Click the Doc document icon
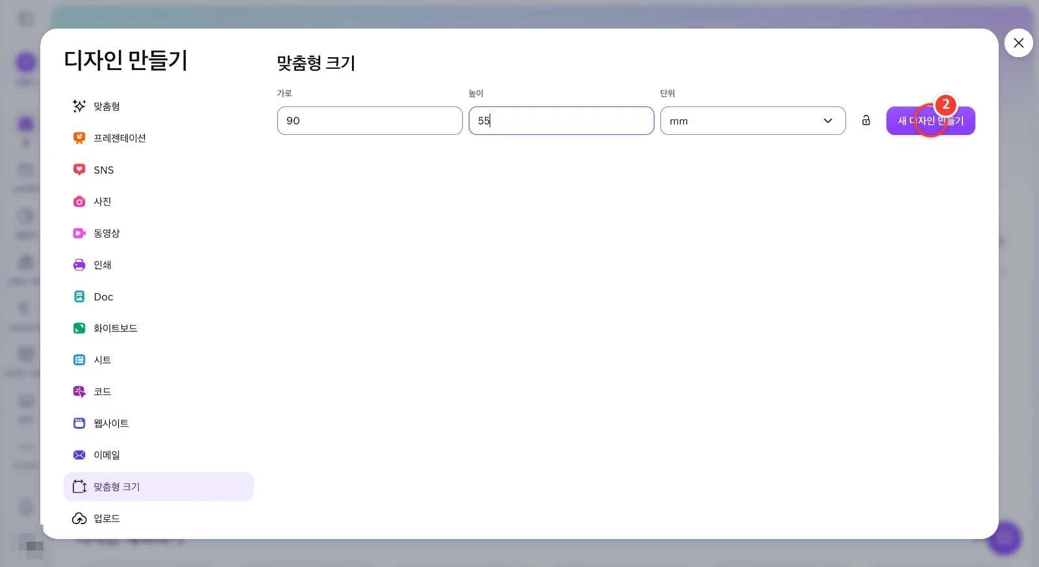The image size is (1039, 567). [x=79, y=296]
